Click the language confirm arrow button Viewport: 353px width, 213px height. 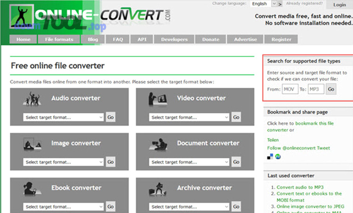tap(280, 4)
